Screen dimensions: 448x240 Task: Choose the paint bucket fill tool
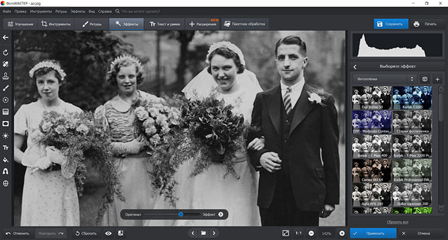tap(5, 159)
